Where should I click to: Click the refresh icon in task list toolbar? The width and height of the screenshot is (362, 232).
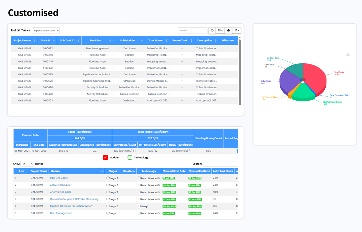pos(212,30)
